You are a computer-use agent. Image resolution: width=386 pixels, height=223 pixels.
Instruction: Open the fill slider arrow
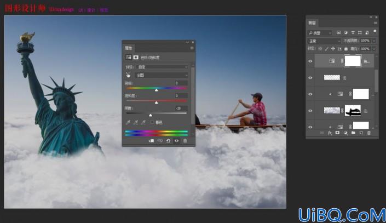[374, 49]
